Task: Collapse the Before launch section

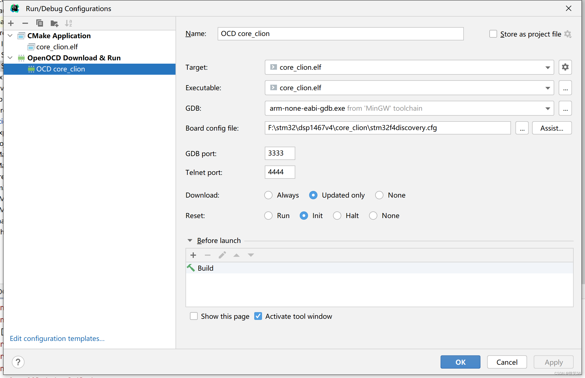Action: point(190,240)
